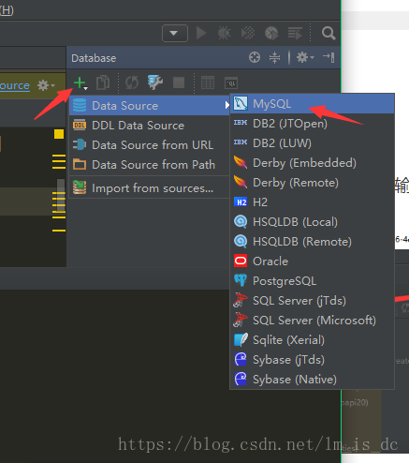Select DDL Data Source menu item
409x463 pixels.
coord(150,126)
